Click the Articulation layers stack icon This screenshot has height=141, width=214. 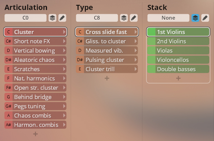tap(52, 18)
